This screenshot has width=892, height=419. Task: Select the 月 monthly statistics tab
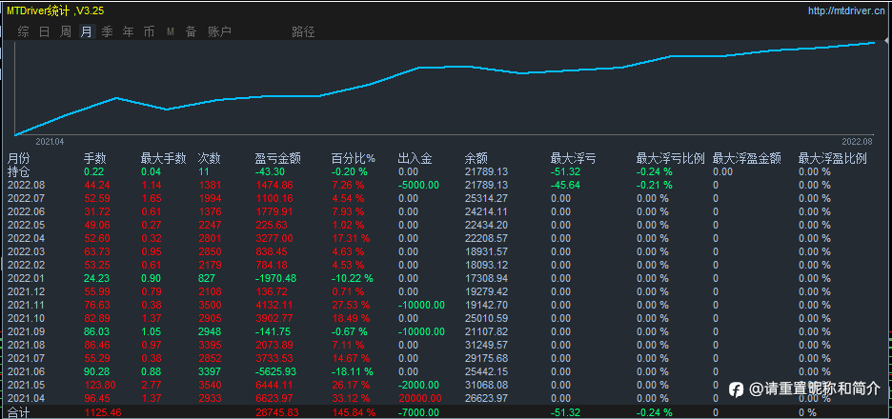[x=87, y=31]
